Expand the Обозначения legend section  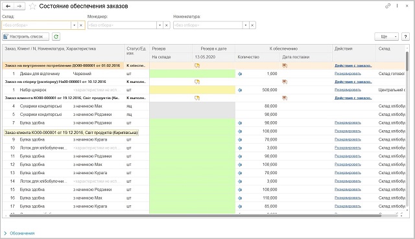pos(19,233)
